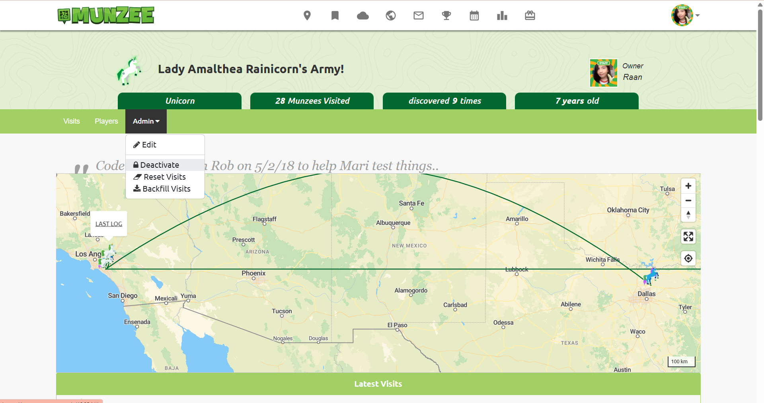Open messages via the envelope icon
This screenshot has width=764, height=403.
418,15
